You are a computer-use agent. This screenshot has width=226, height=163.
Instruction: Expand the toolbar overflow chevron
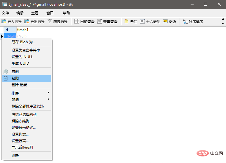pos(223,19)
